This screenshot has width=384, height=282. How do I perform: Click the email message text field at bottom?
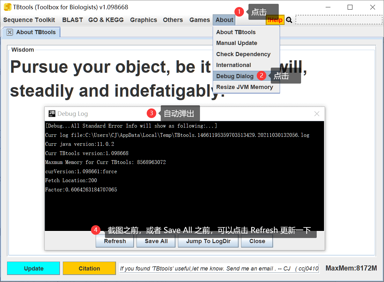pos(219,268)
